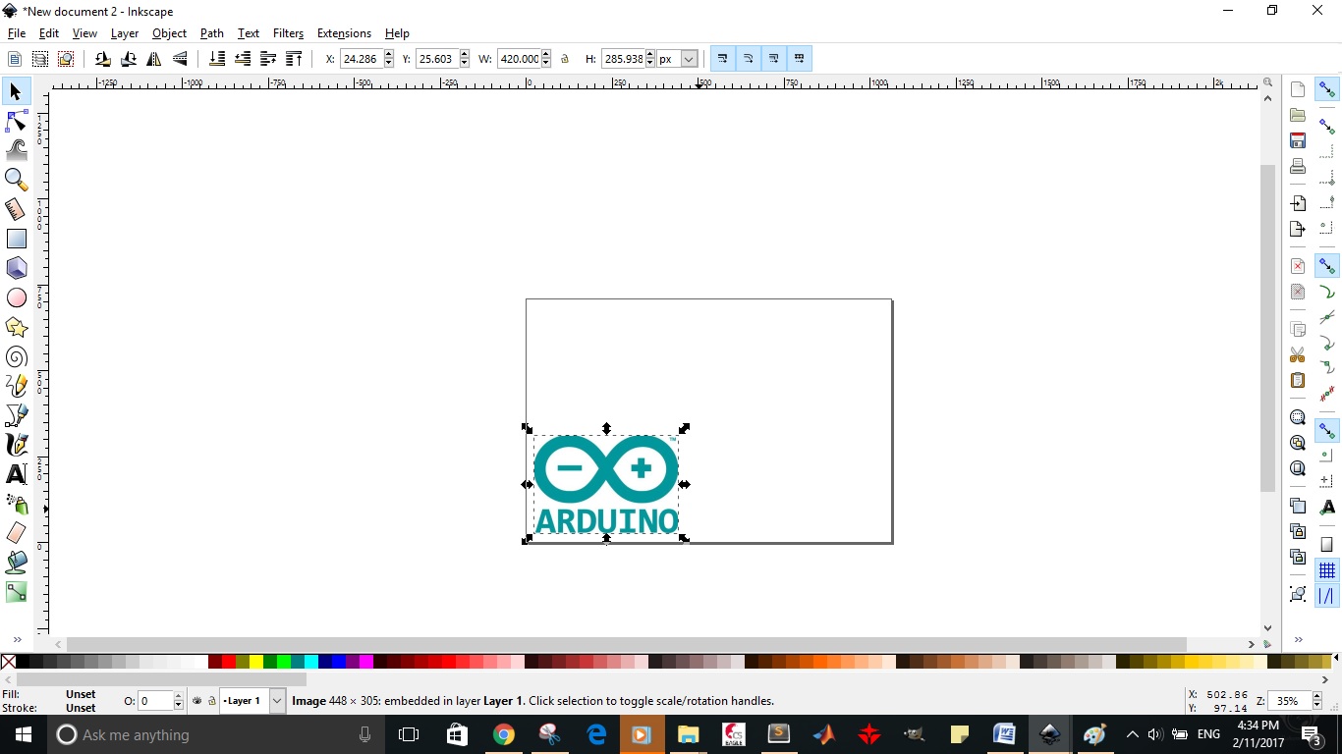Click Print document icon
Screen dimensions: 1342x754
(x=1298, y=166)
